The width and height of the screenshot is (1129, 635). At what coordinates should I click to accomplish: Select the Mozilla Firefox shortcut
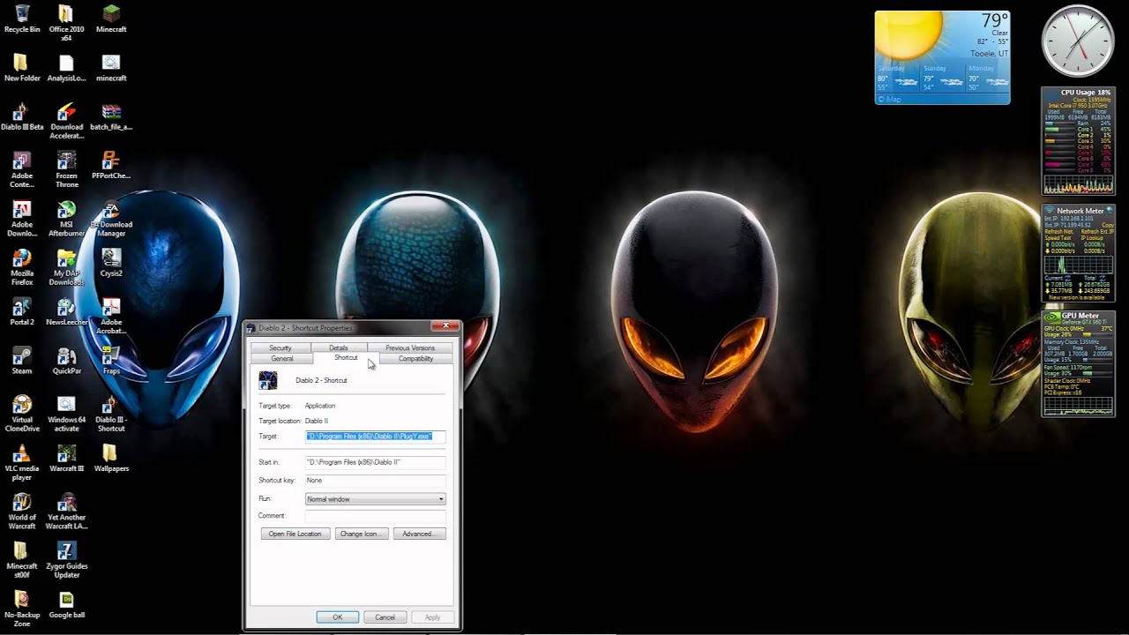tap(22, 267)
